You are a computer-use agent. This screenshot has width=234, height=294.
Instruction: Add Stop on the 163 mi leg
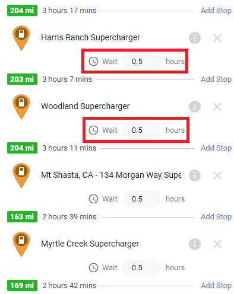click(x=216, y=217)
